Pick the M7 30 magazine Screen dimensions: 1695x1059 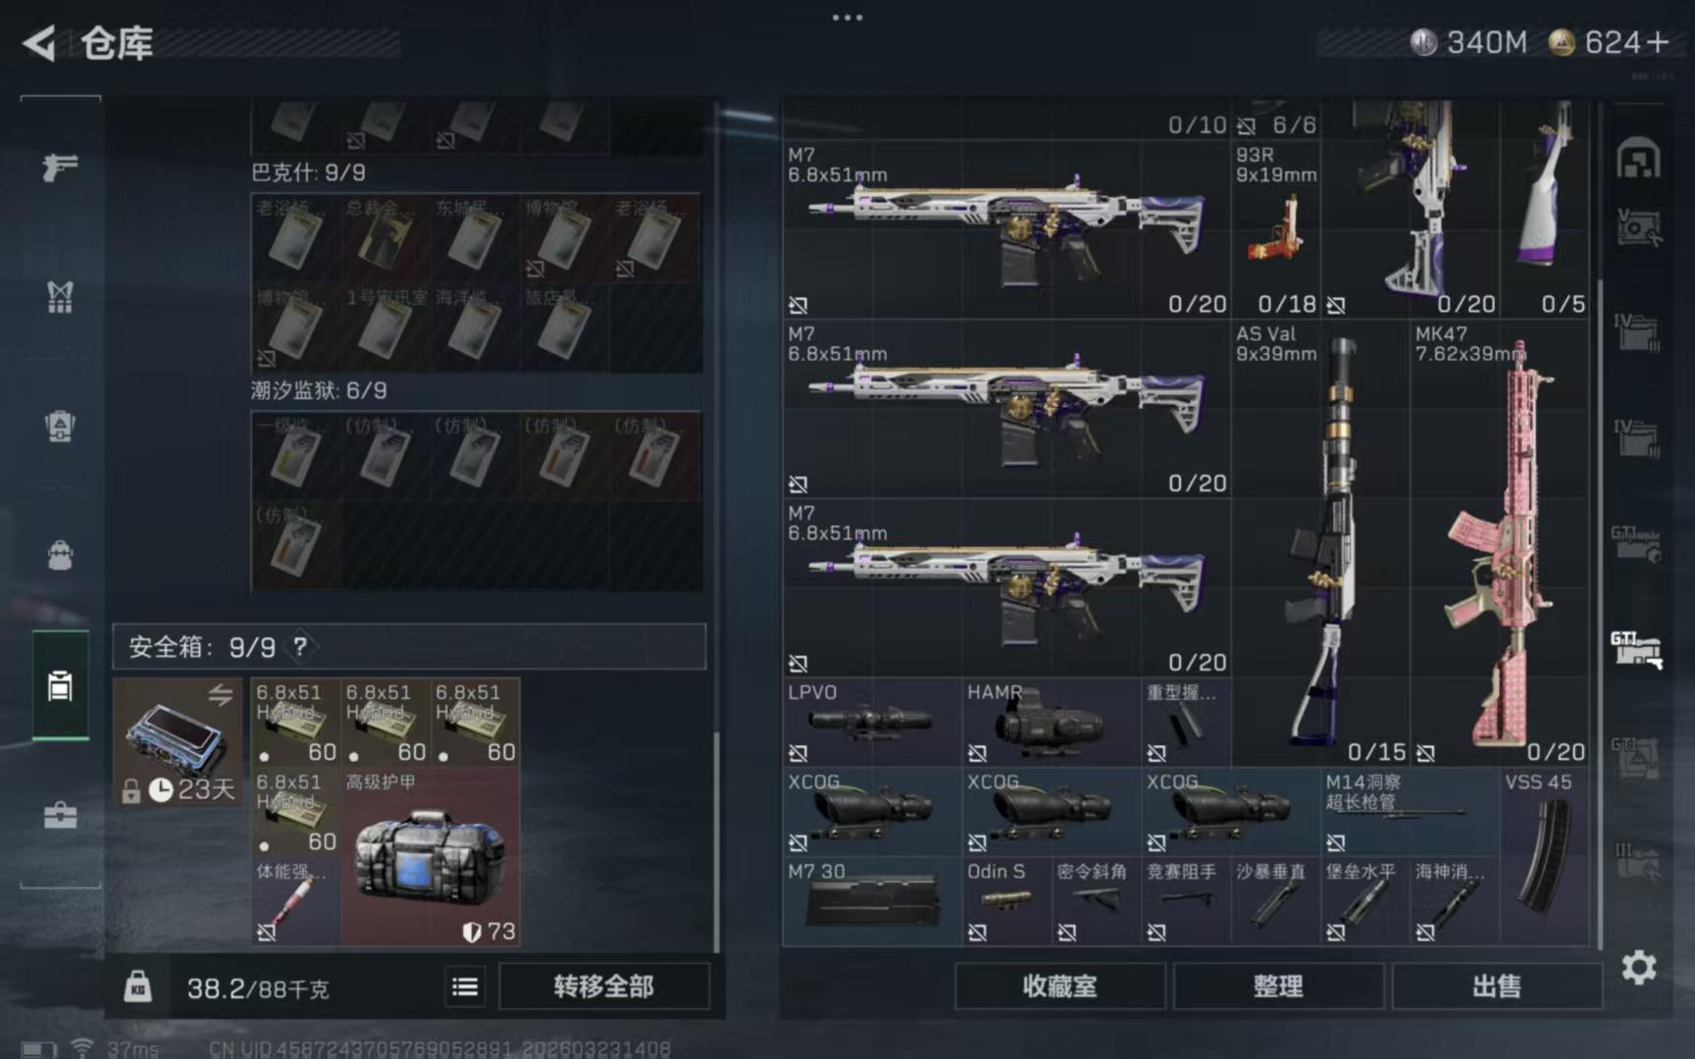click(872, 901)
